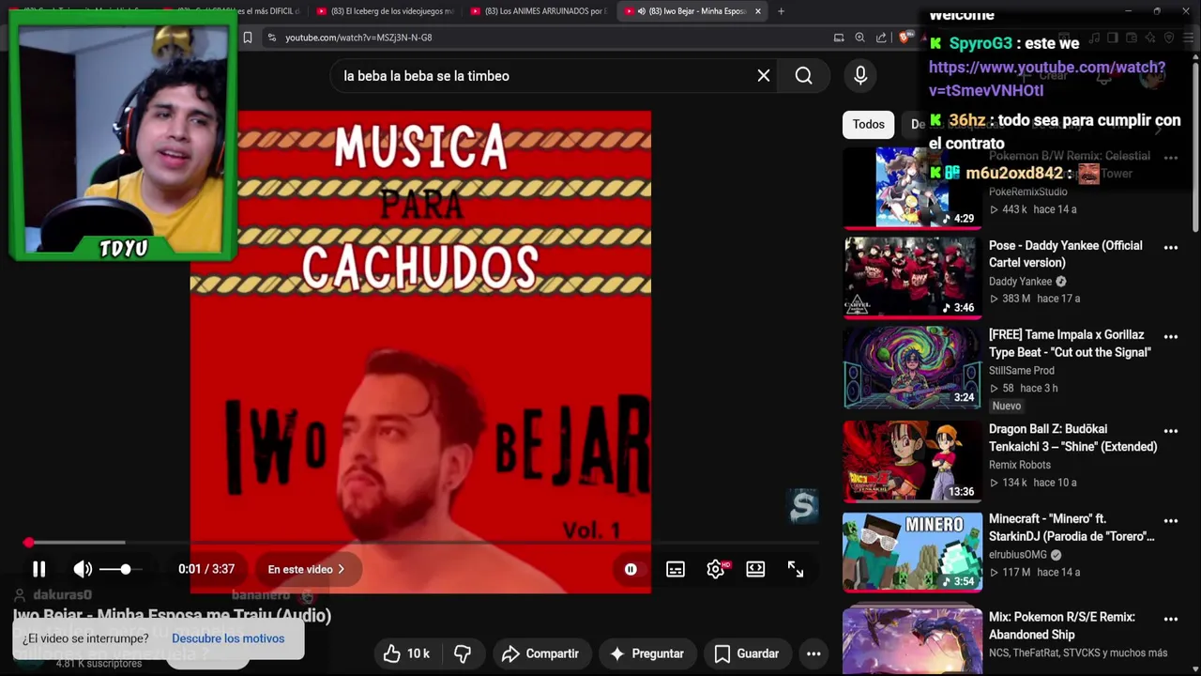This screenshot has height=676, width=1201.
Task: Open options menu for Pose - Daddy Yankee
Action: click(x=1171, y=247)
